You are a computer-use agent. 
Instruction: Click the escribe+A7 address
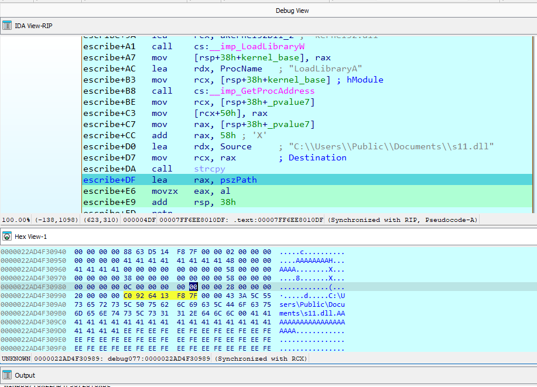110,57
